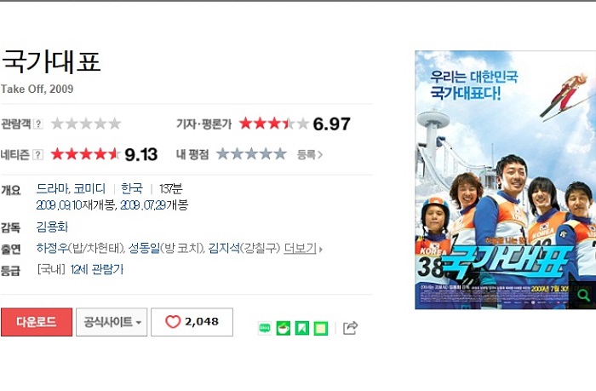Open the share arrow icon
This screenshot has width=596, height=391.
click(350, 328)
